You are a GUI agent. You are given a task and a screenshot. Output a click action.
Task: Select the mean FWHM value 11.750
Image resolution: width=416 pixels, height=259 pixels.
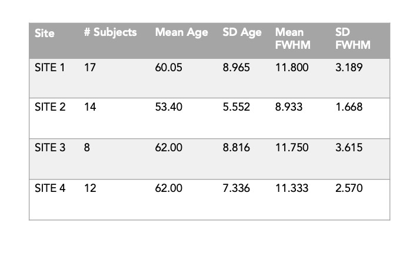291,148
